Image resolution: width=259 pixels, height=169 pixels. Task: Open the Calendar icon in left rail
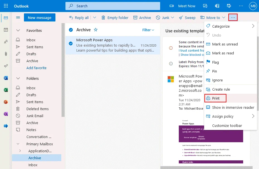click(x=6, y=30)
